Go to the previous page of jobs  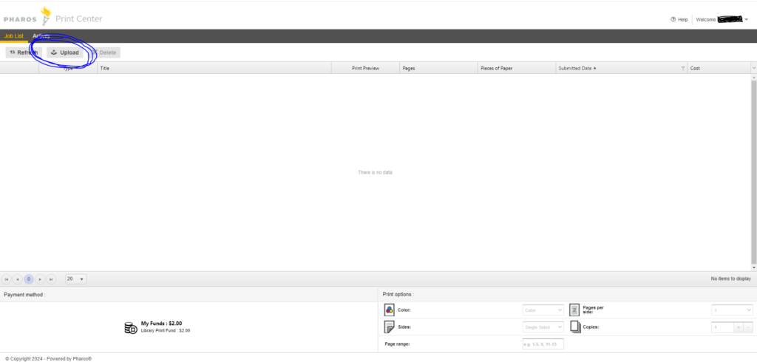tap(18, 279)
